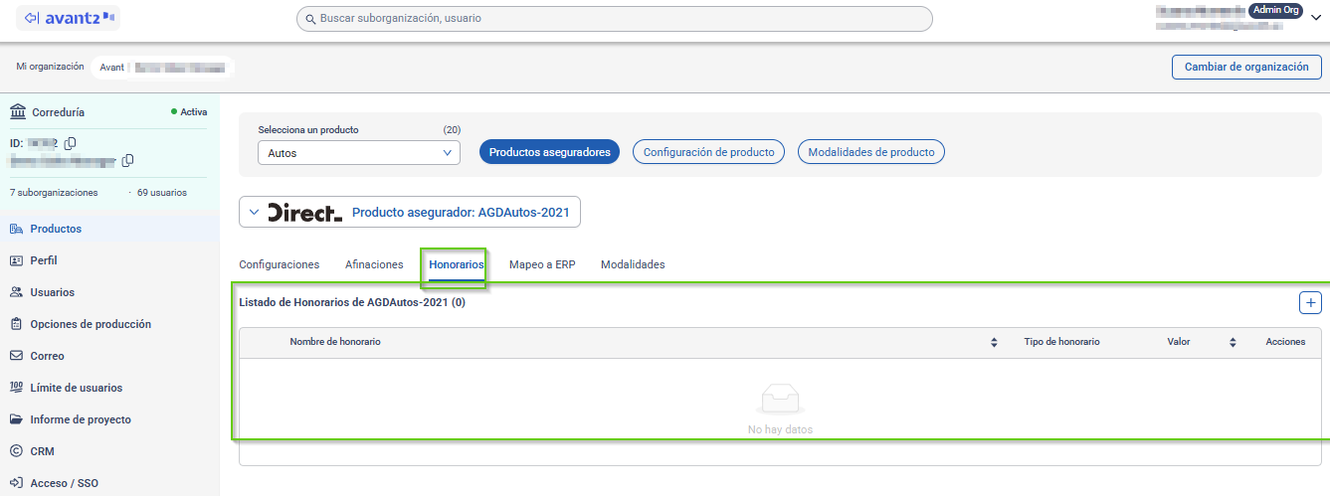Click the avantz logo
The image size is (1330, 496).
pyautogui.click(x=68, y=17)
